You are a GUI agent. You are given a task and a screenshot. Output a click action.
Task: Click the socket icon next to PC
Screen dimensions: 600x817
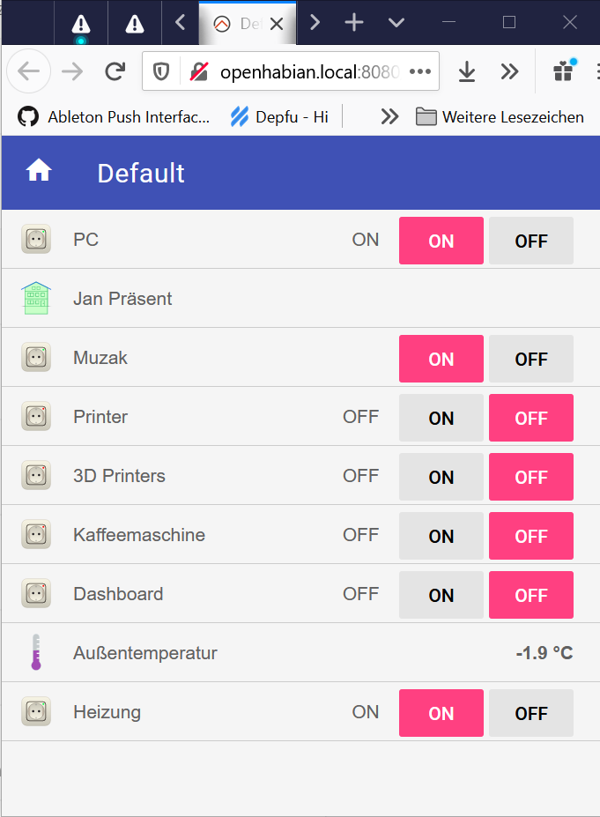coord(36,239)
